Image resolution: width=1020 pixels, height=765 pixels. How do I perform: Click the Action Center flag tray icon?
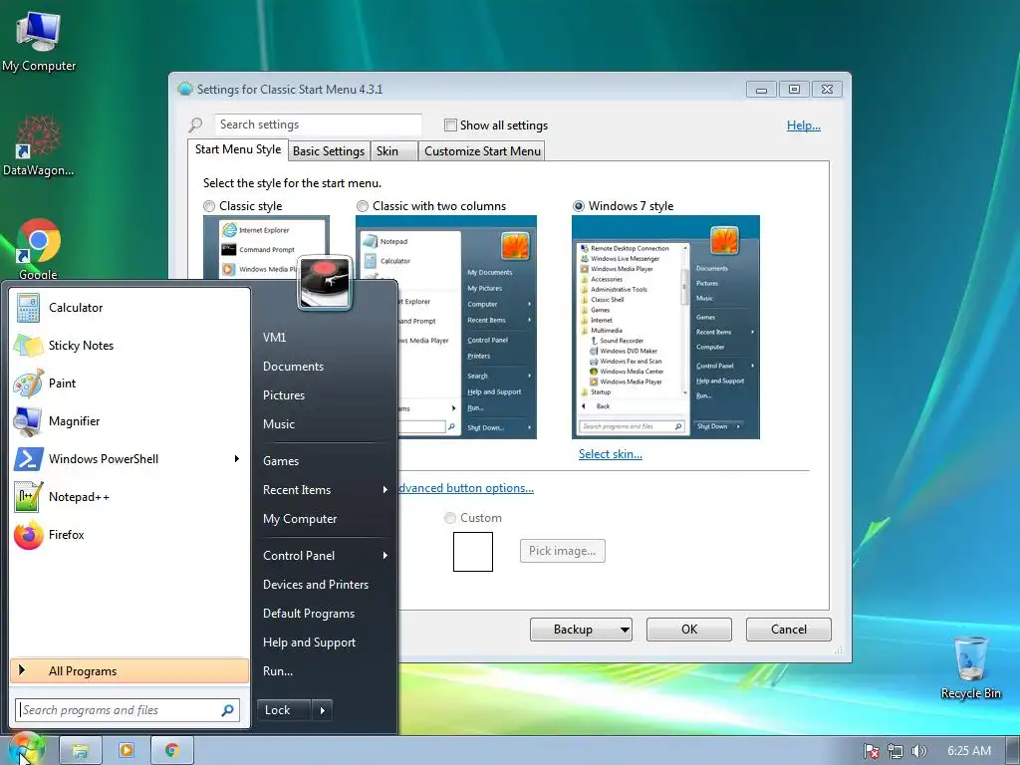coord(871,751)
